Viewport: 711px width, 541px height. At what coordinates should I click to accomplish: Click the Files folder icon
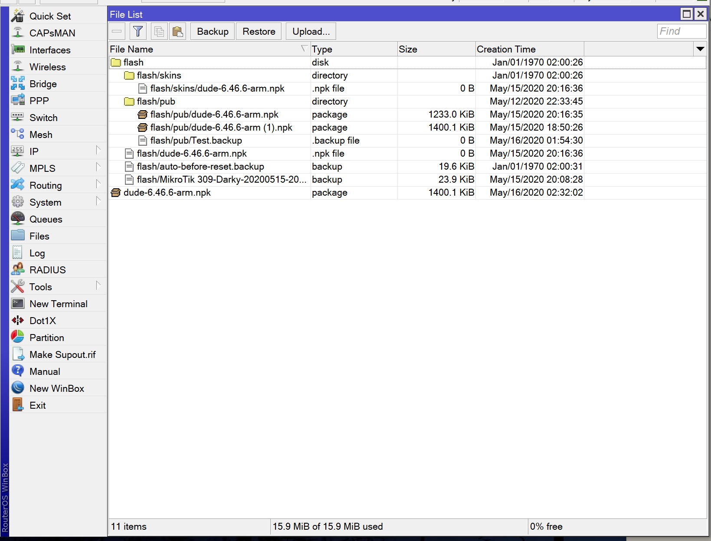coord(18,236)
